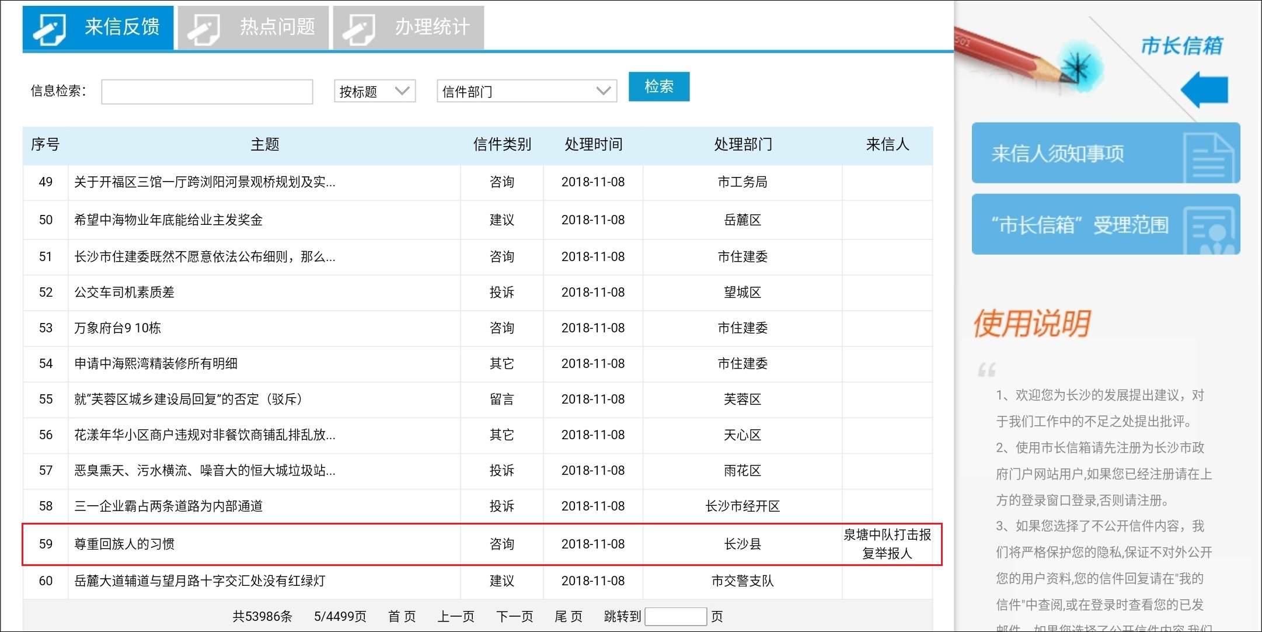
Task: Click the 市长信箱 logo text
Action: [x=1181, y=45]
